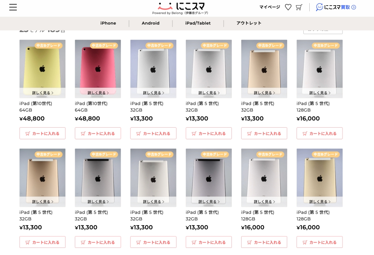View details of the pink iPad
This screenshot has height=255, width=374.
coord(98,93)
